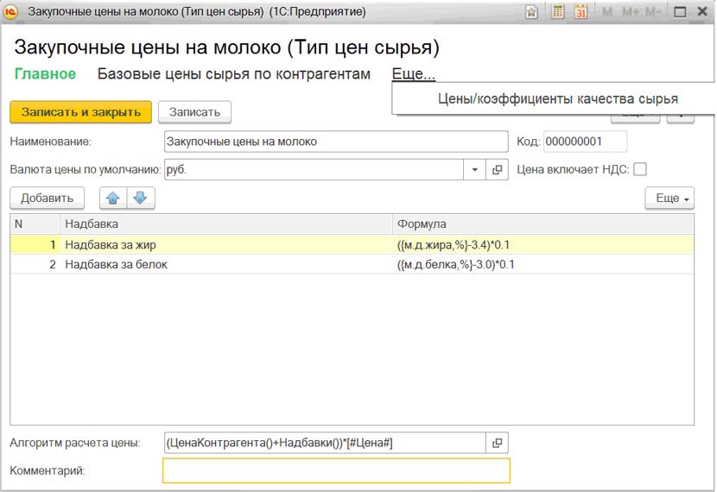Open the calculator from title bar
The height and width of the screenshot is (492, 717).
click(x=558, y=12)
